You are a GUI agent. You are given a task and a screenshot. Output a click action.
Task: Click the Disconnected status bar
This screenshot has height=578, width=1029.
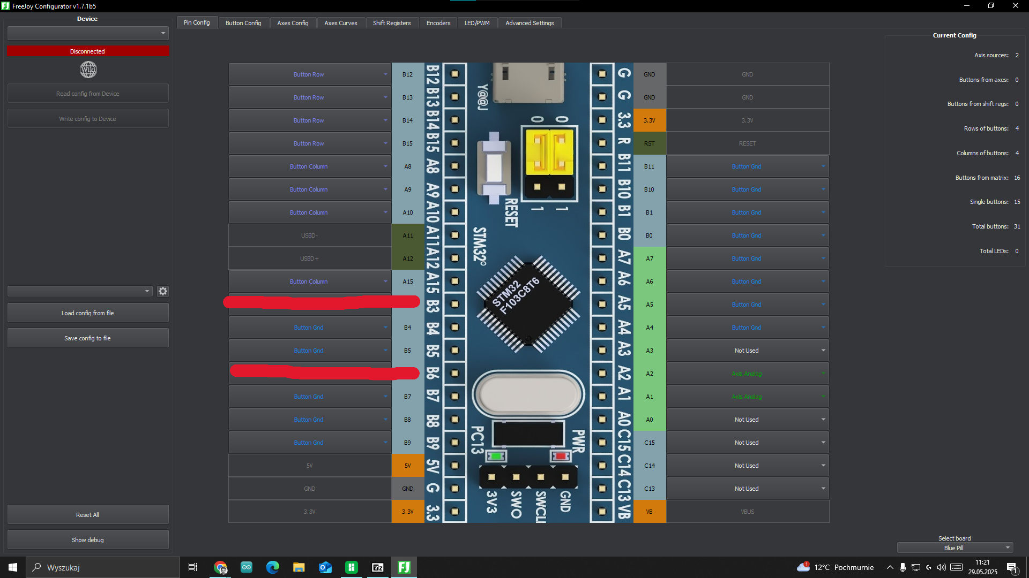[x=88, y=51]
